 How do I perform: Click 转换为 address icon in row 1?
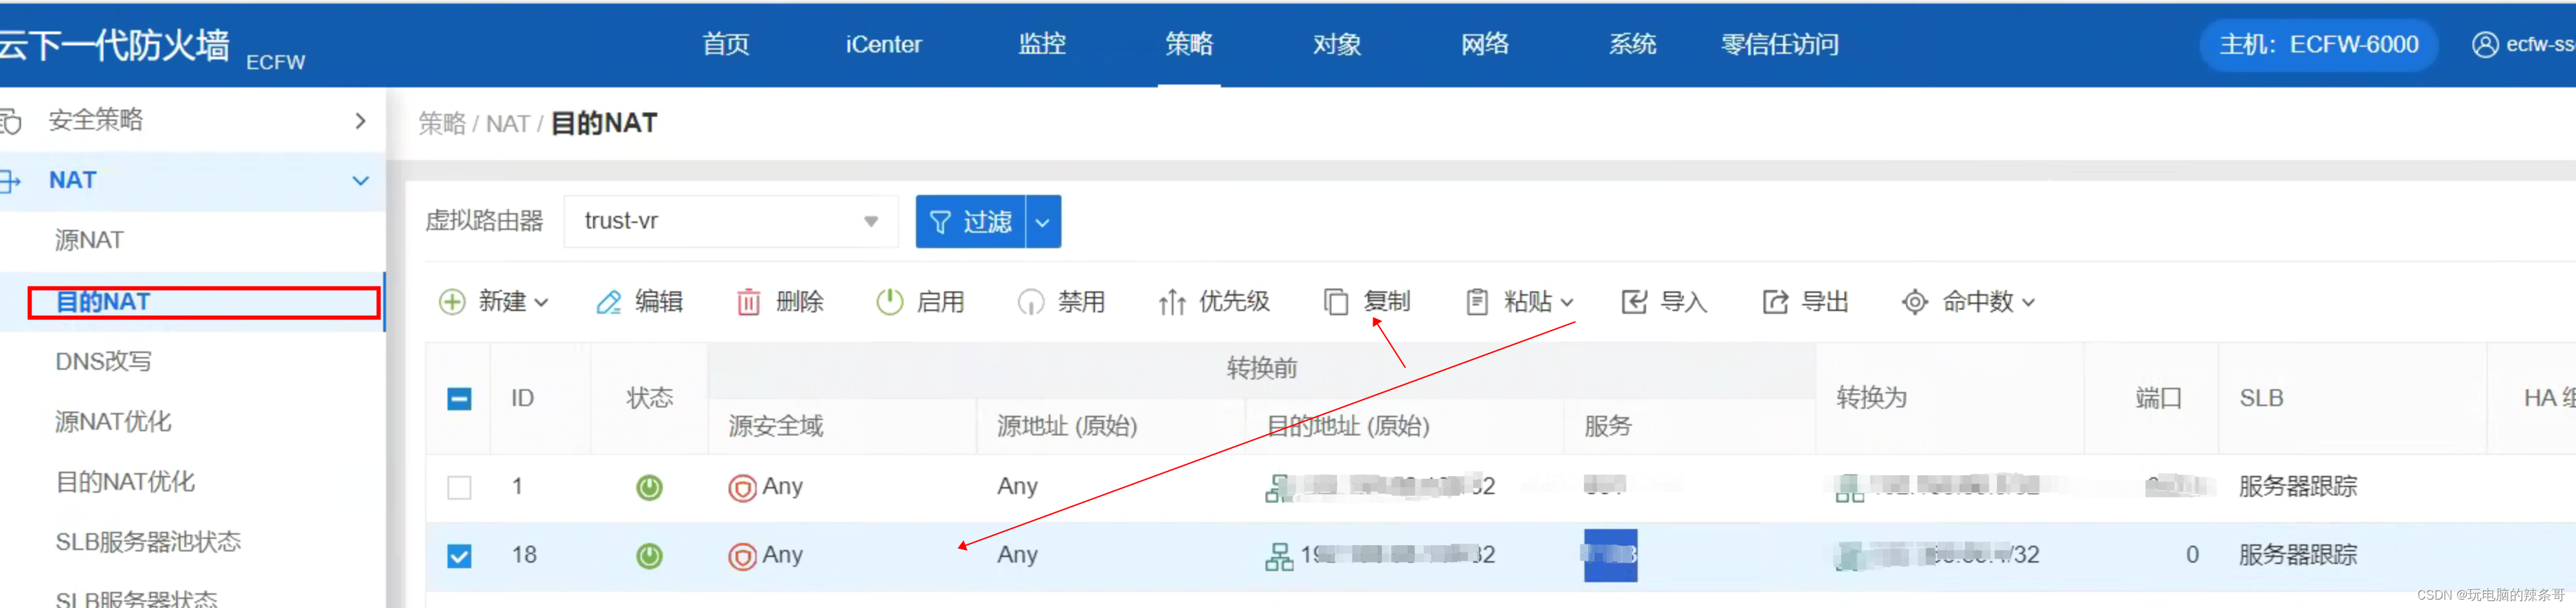[x=1849, y=488]
